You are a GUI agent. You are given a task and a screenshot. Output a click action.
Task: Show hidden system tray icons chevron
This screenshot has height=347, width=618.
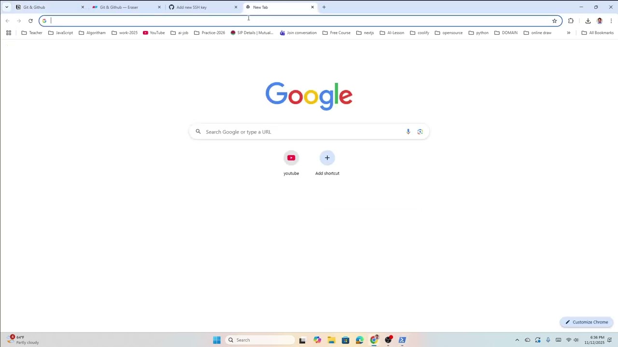pos(517,340)
